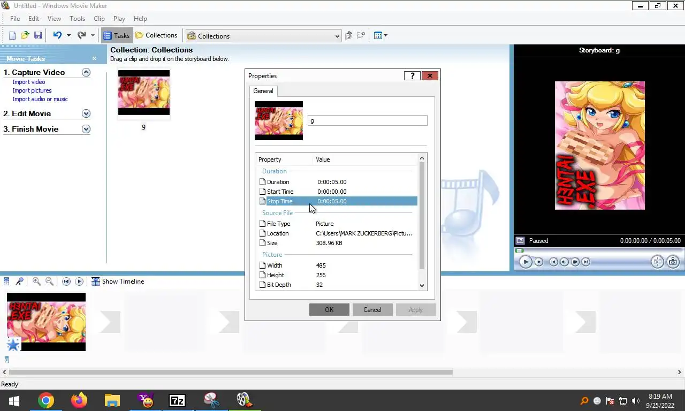
Task: Click the Import pictures link
Action: (x=32, y=90)
